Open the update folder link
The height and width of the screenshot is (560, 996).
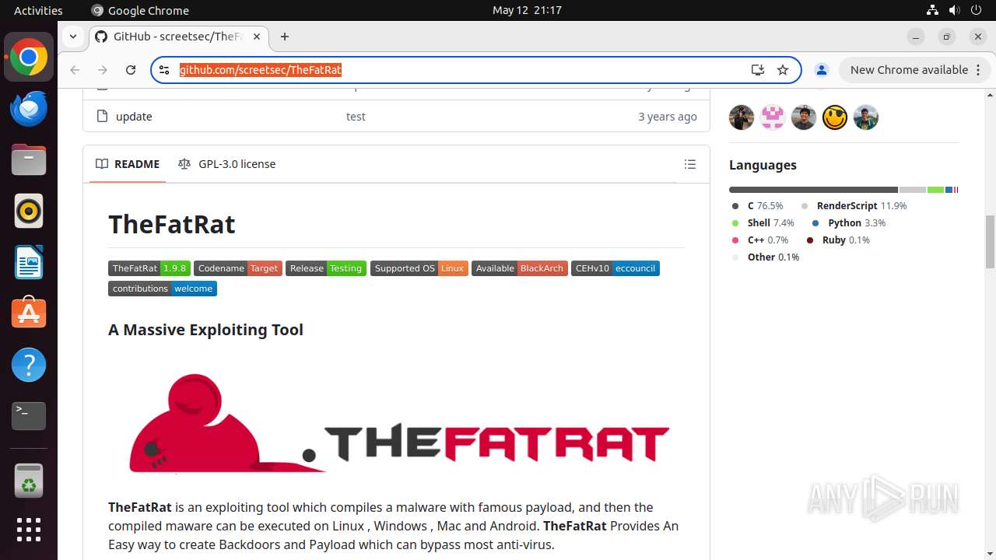[x=134, y=117]
